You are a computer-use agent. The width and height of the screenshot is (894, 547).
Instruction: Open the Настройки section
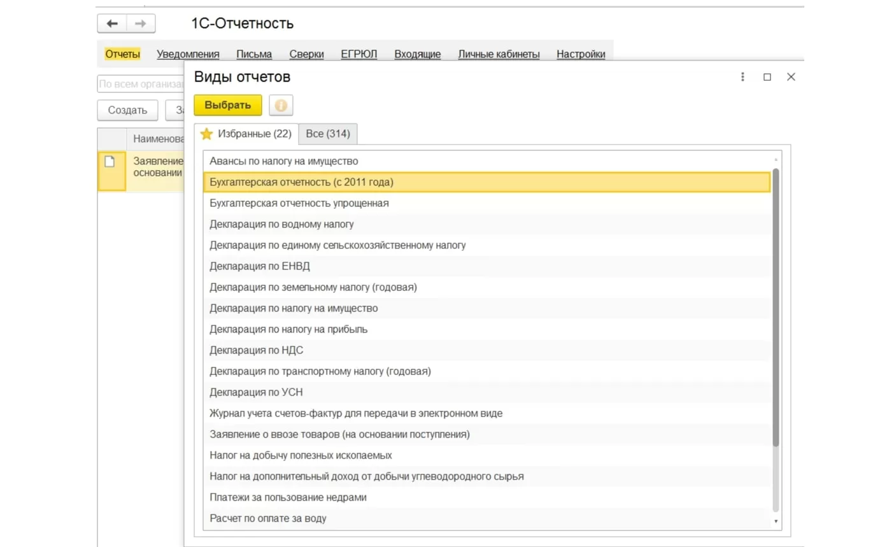pyautogui.click(x=581, y=54)
